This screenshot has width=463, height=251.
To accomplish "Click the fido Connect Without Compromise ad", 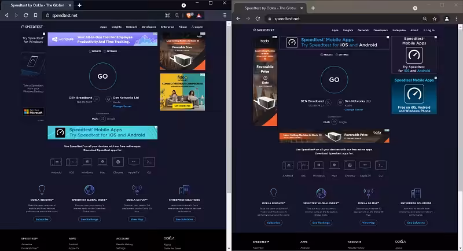I will point(182,92).
